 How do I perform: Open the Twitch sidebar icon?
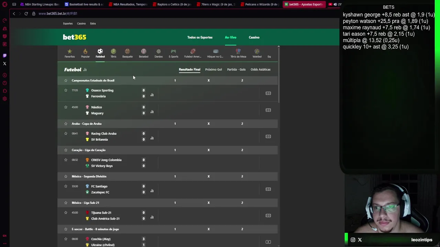click(x=4, y=56)
